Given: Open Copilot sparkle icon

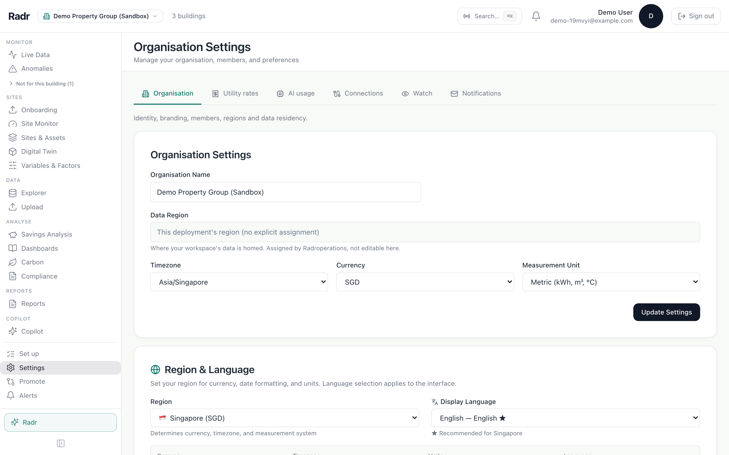Looking at the screenshot, I should (x=13, y=331).
